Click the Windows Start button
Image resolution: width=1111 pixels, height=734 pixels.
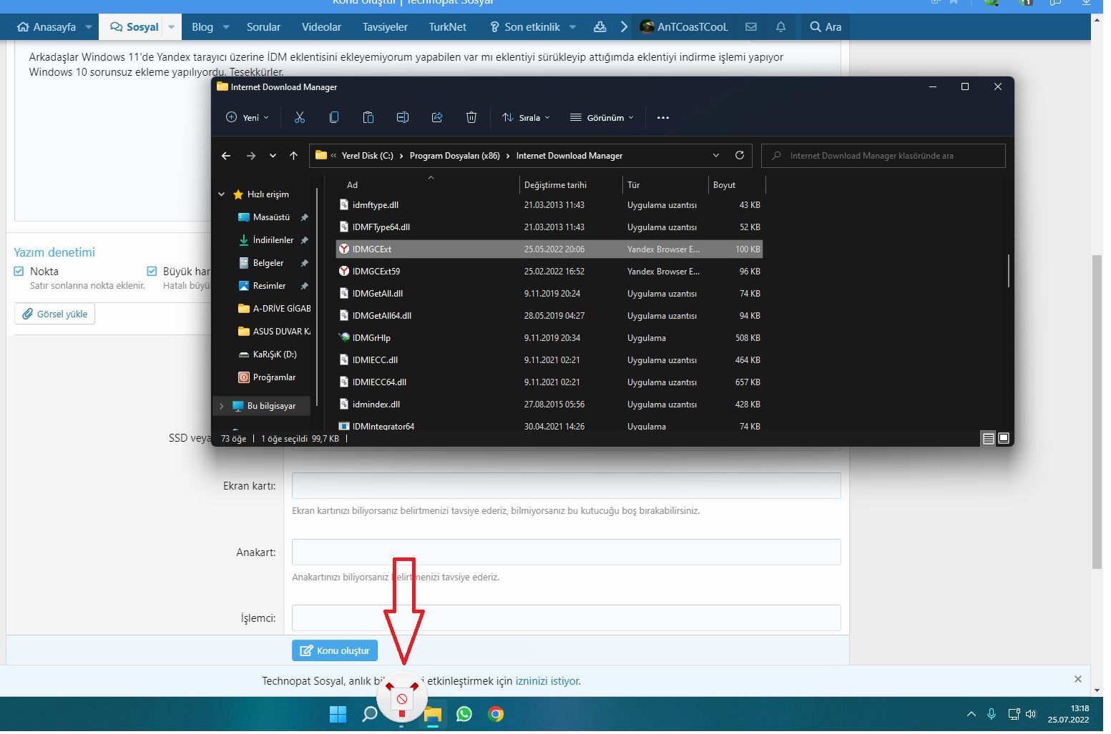(x=338, y=714)
